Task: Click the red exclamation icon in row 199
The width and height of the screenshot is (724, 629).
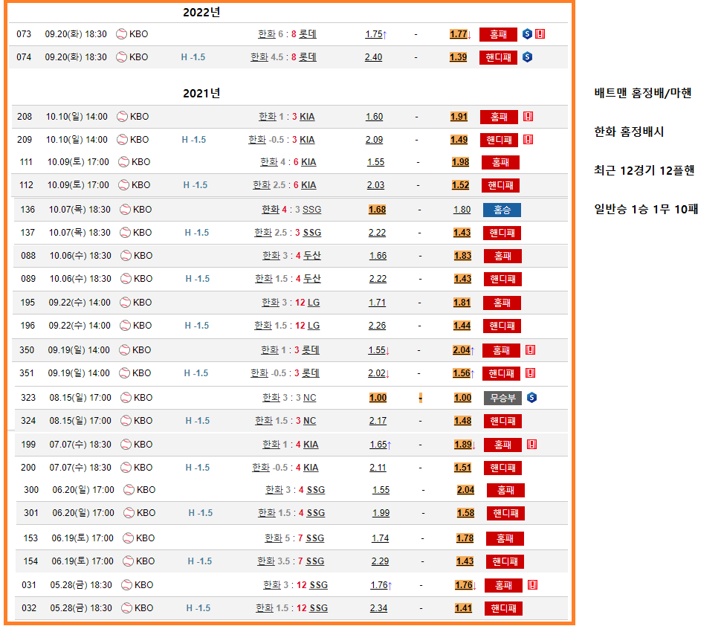Action: click(x=531, y=445)
